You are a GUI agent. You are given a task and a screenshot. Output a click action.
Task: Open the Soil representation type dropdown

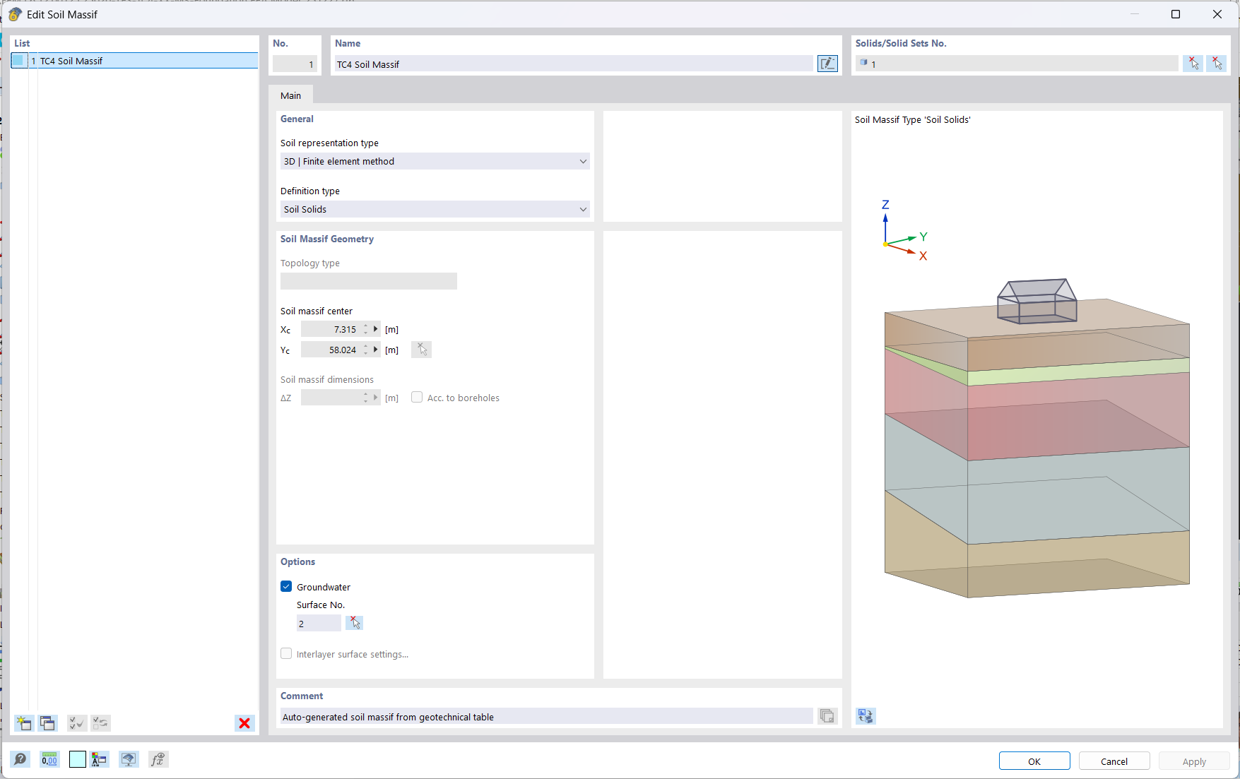tap(435, 161)
